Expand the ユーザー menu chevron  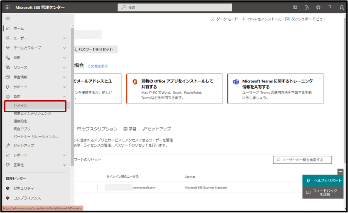pyautogui.click(x=64, y=38)
